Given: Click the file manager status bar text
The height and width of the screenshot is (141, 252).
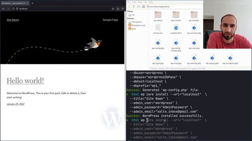Looking at the screenshot, I should (178, 69).
